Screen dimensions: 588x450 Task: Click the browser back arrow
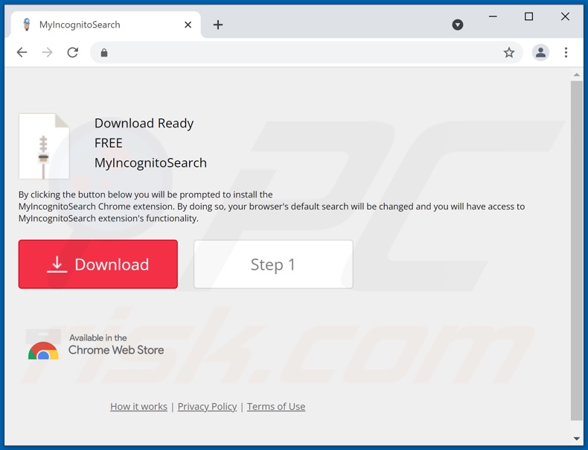[x=22, y=53]
